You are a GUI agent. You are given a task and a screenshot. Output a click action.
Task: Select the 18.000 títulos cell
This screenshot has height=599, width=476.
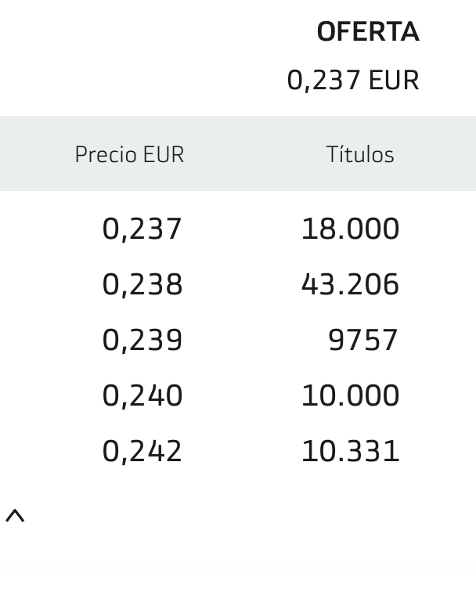pyautogui.click(x=350, y=229)
